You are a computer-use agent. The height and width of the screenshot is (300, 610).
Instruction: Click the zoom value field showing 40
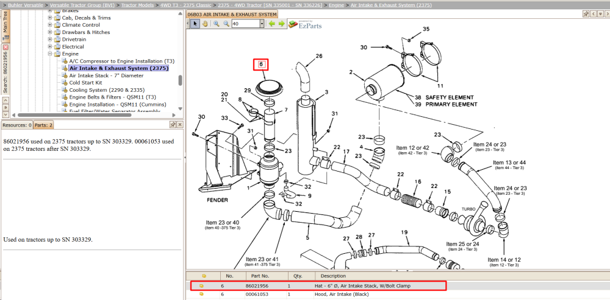245,24
